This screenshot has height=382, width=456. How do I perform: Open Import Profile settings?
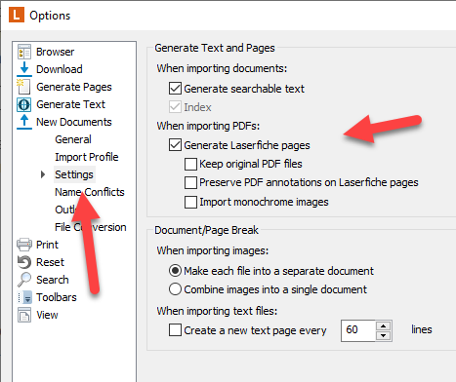pyautogui.click(x=87, y=157)
